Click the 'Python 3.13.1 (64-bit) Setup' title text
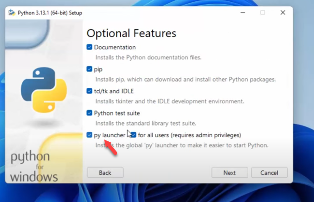 pyautogui.click(x=49, y=13)
